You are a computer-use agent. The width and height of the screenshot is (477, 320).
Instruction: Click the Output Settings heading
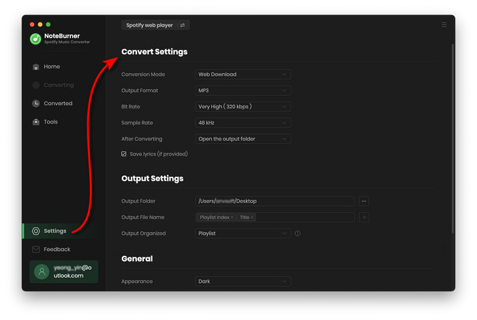point(153,178)
